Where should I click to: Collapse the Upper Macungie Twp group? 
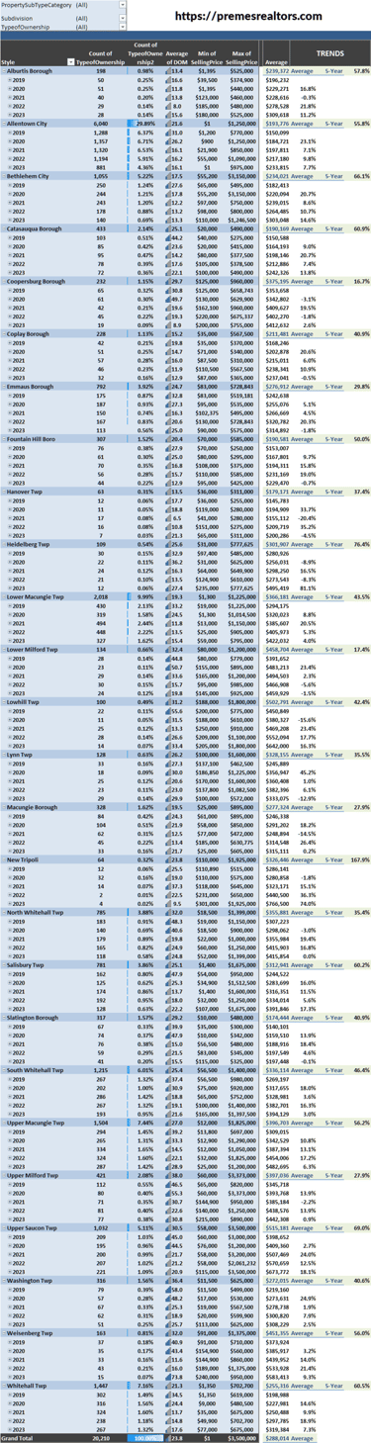[3, 1123]
